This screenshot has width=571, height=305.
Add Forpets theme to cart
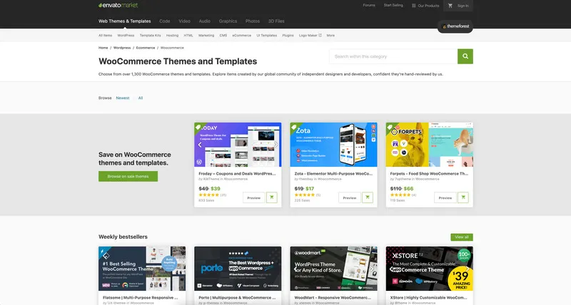[x=463, y=197]
